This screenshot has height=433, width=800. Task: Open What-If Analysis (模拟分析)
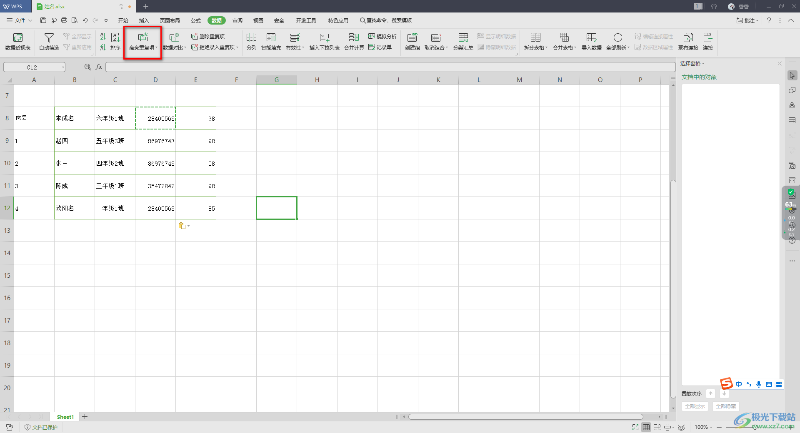(382, 36)
